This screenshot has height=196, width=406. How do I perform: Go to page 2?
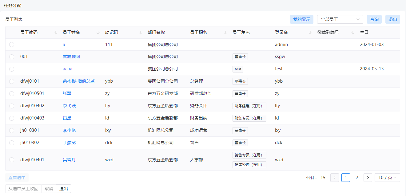point(357,178)
